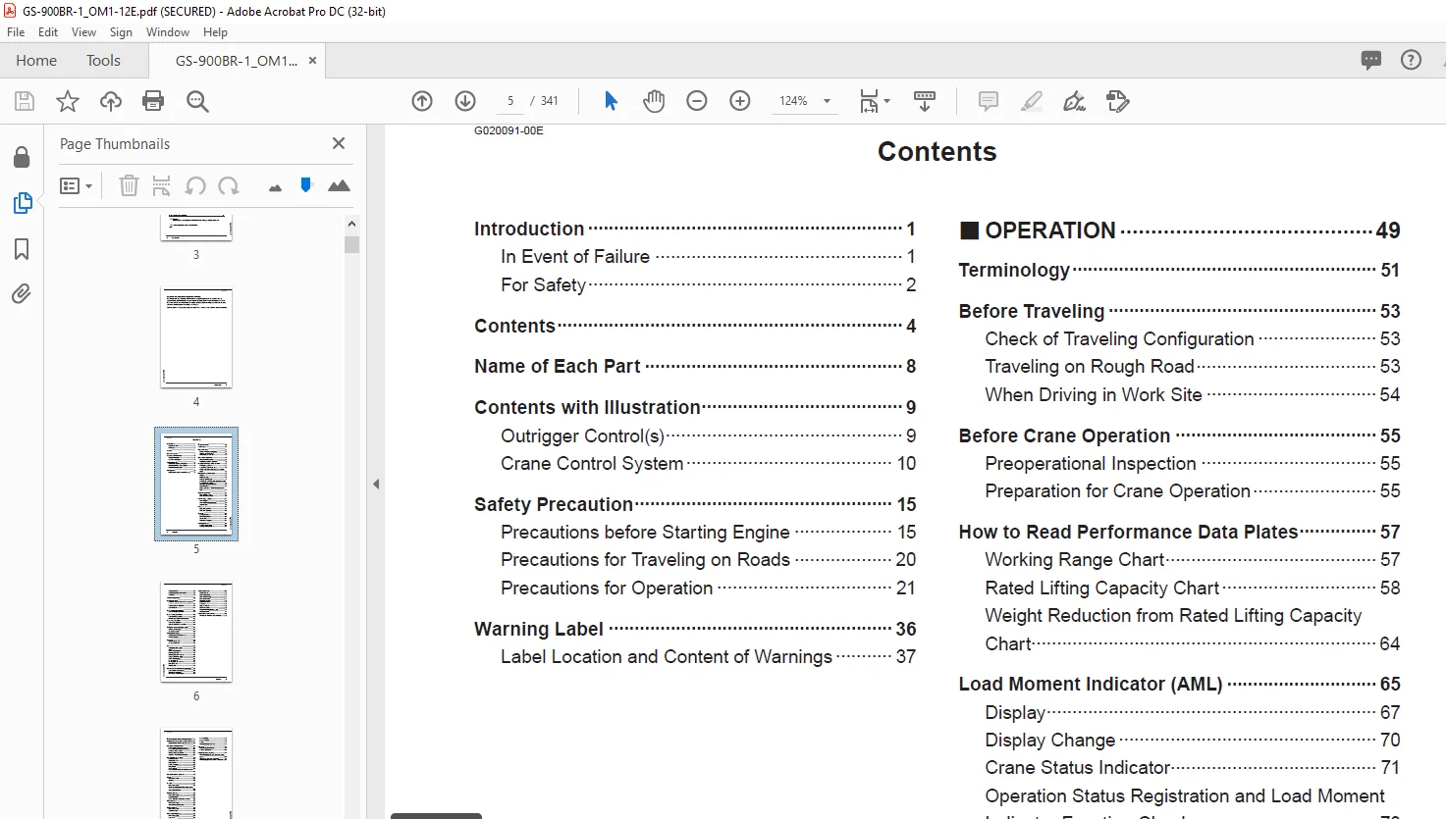Image resolution: width=1446 pixels, height=819 pixels.
Task: Toggle the Page Thumbnails sidebar button
Action: (23, 203)
